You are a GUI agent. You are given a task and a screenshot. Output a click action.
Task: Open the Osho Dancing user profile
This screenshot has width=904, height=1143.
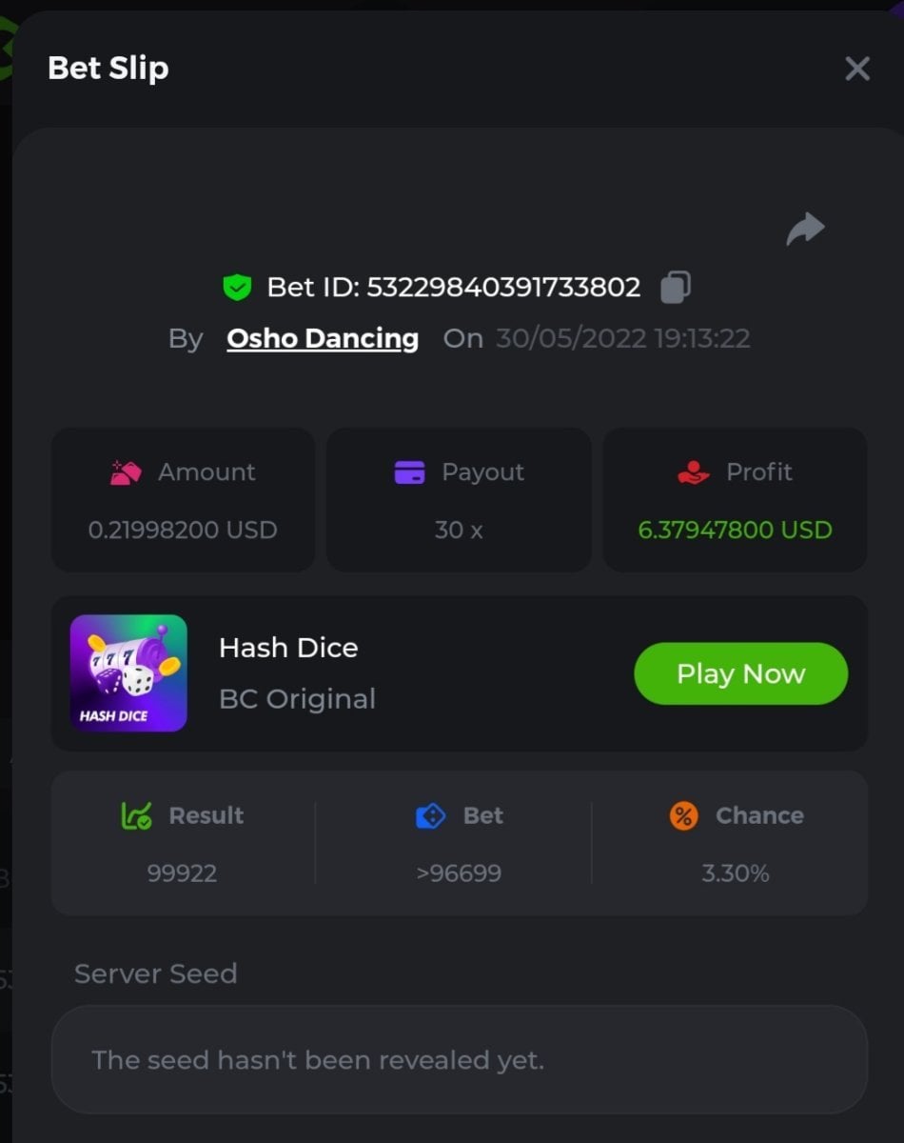click(x=323, y=338)
